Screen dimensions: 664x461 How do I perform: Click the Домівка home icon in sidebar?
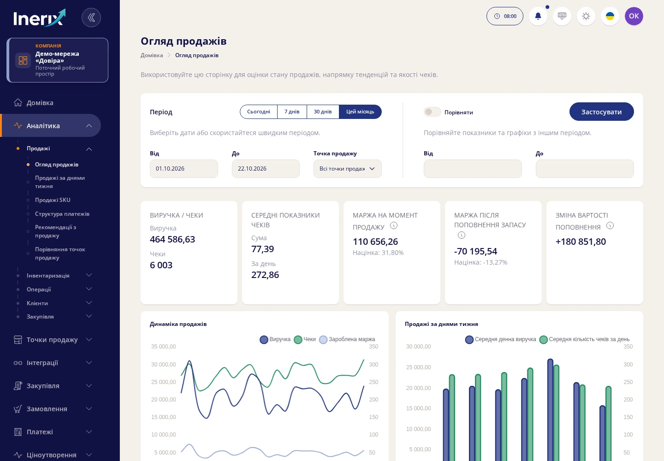(18, 102)
